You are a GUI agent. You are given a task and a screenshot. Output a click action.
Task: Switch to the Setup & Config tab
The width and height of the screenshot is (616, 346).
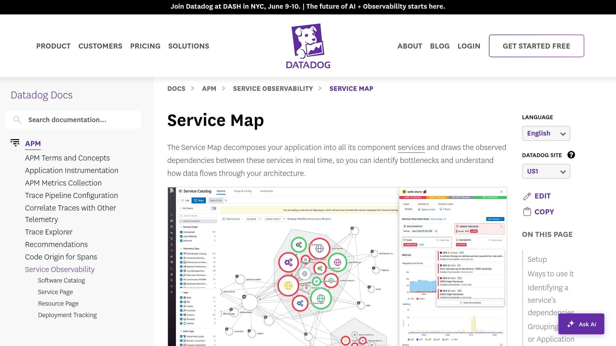pyautogui.click(x=242, y=191)
